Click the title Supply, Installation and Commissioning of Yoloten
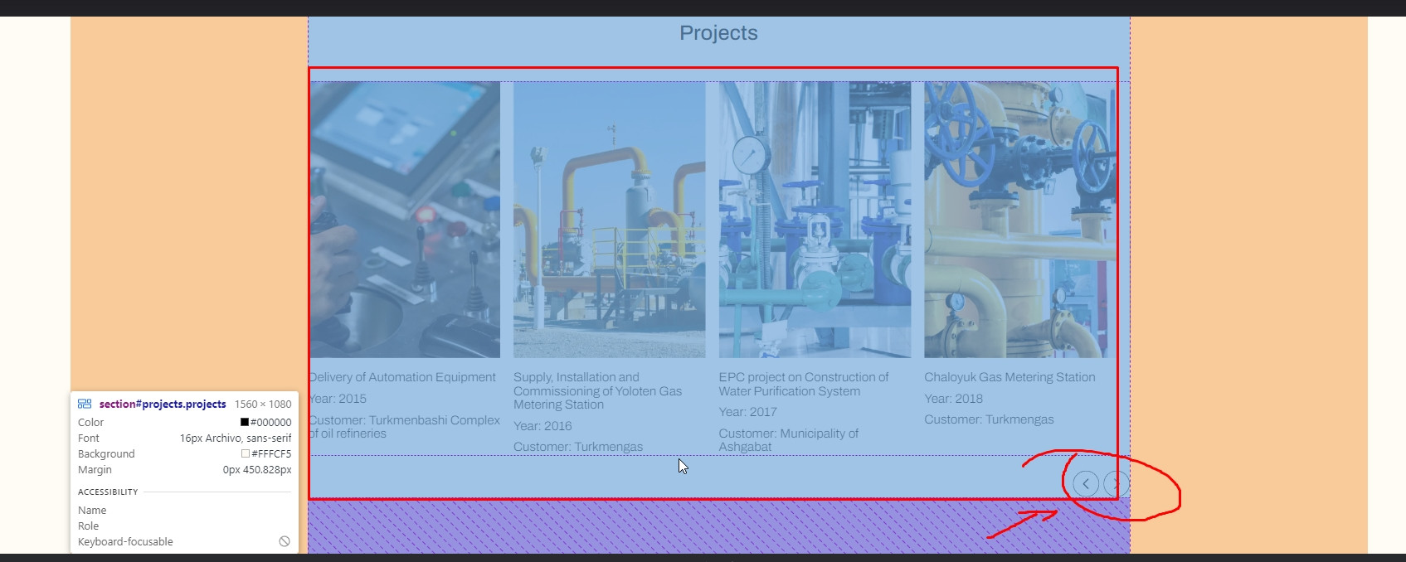This screenshot has height=562, width=1406. [x=597, y=390]
